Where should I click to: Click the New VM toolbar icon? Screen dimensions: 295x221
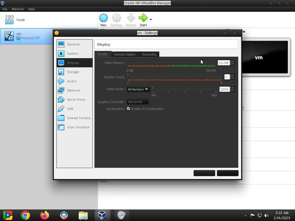coord(103,20)
